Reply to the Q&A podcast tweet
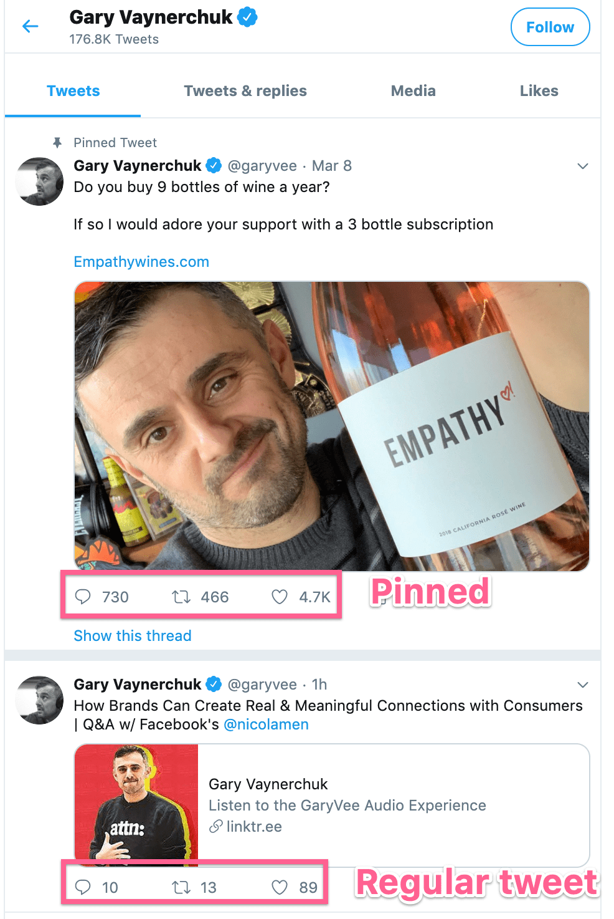614x919 pixels. (x=83, y=887)
